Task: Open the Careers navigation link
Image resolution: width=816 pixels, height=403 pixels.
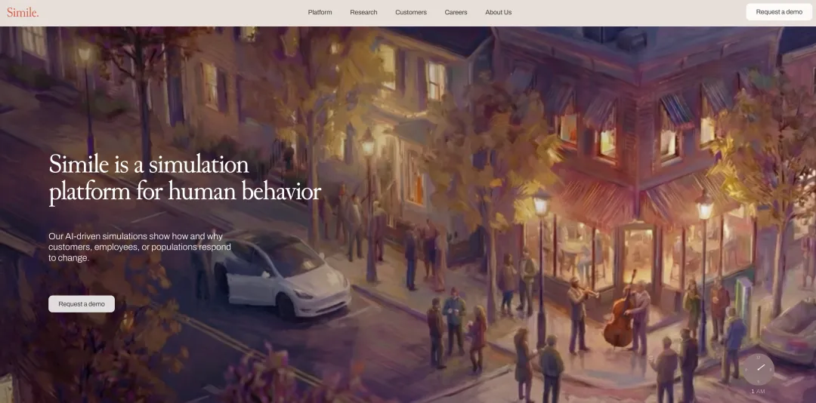Action: [456, 13]
